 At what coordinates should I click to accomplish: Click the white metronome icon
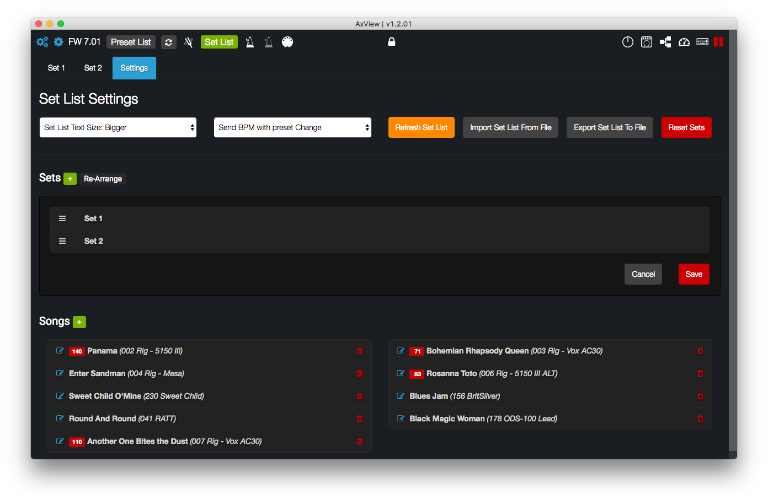click(250, 42)
